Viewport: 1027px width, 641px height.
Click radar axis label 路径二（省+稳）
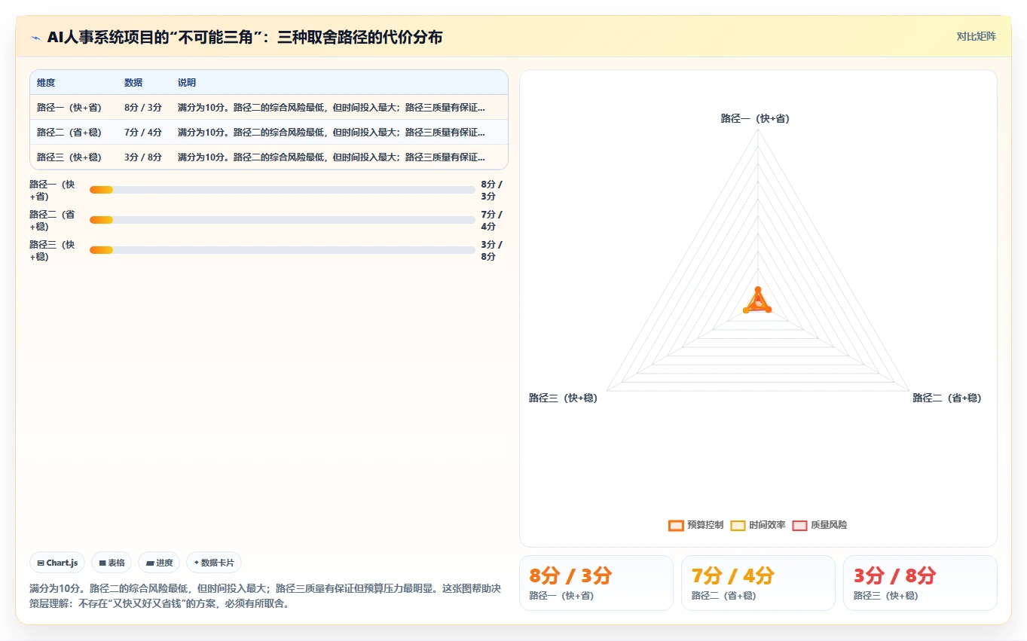click(947, 398)
